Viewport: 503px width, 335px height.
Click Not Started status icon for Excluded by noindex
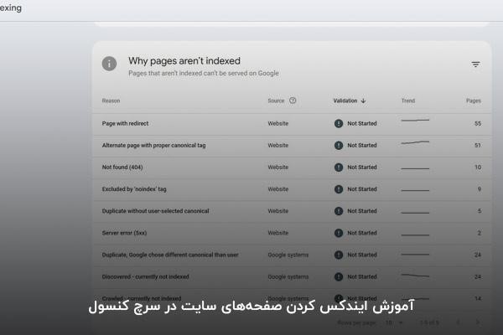pos(339,189)
